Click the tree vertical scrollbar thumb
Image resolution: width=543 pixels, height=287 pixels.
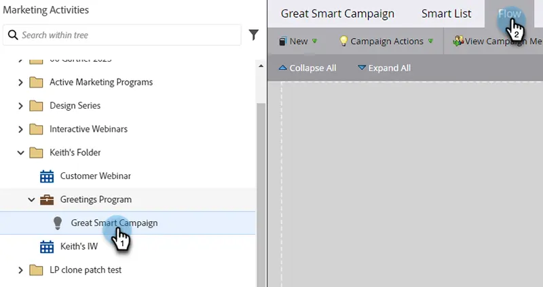coord(261,194)
